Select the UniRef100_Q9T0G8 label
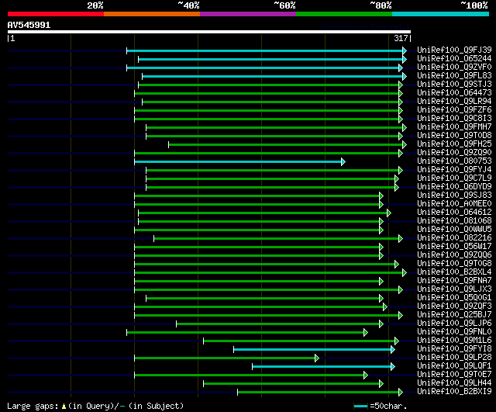 click(x=454, y=264)
